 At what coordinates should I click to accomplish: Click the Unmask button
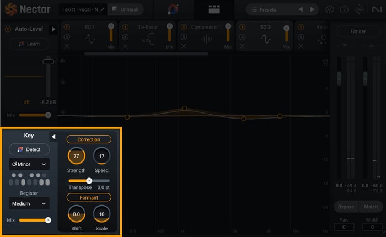126,9
